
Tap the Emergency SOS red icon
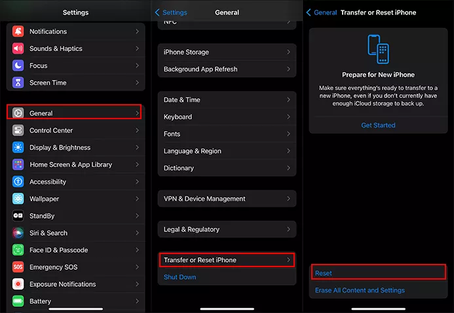point(18,267)
